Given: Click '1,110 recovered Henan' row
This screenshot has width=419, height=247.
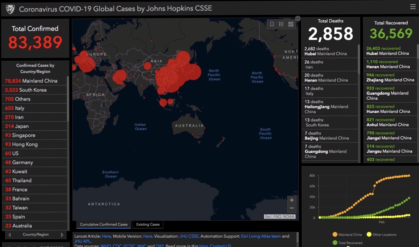Looking at the screenshot, I should (390, 64).
